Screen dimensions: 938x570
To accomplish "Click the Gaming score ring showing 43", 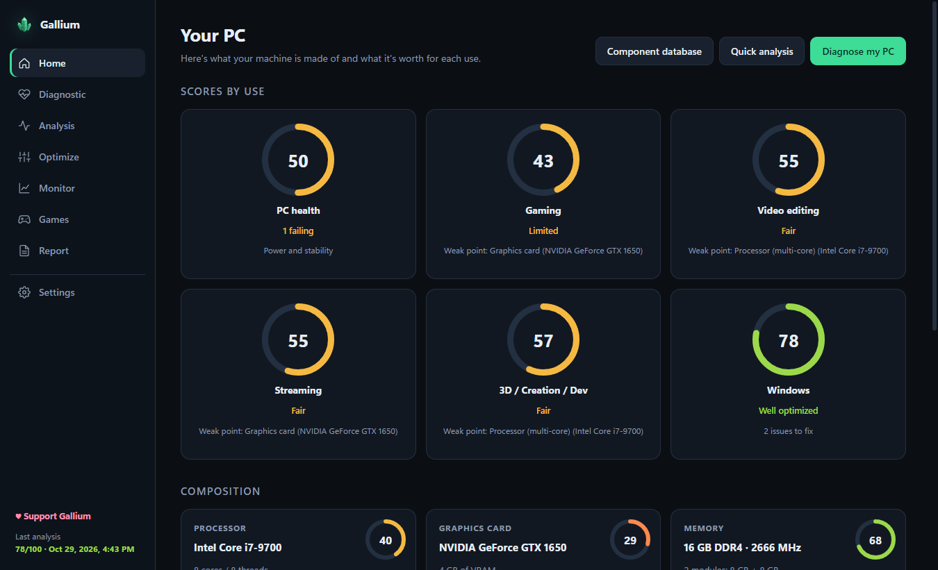I will 543,160.
